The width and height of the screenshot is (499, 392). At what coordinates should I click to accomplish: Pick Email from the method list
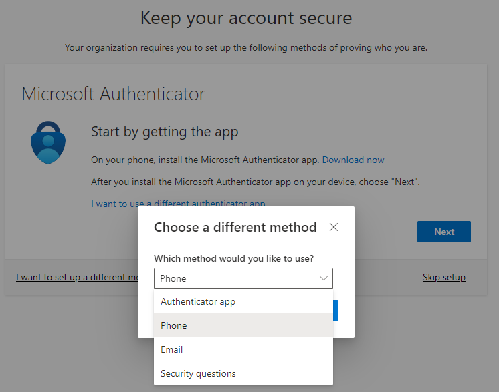coord(172,349)
